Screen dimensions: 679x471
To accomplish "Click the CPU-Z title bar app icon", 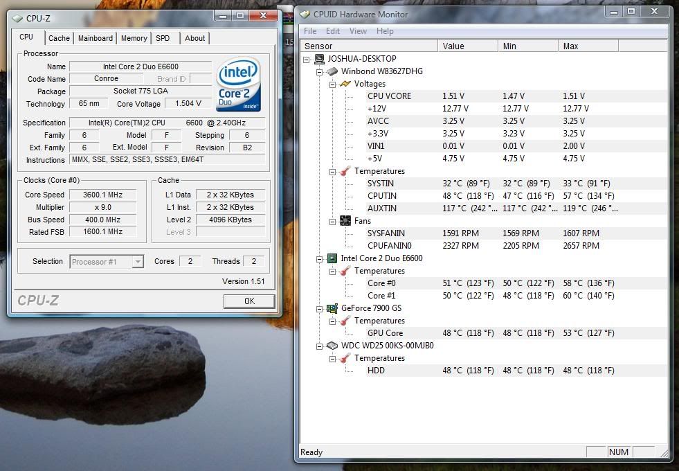I will coord(17,18).
